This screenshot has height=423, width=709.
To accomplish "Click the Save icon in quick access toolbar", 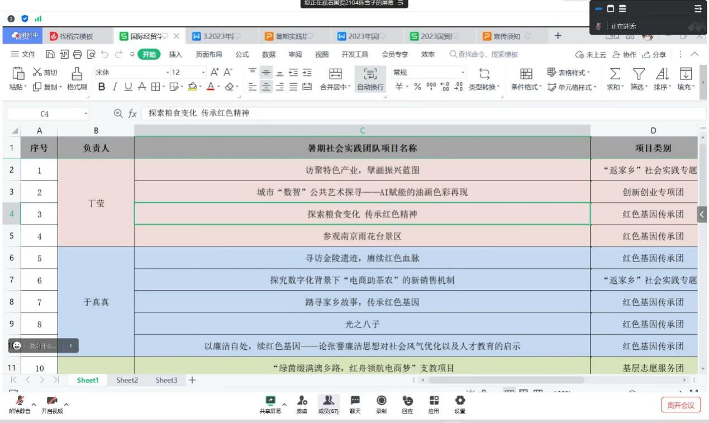I will 50,54.
